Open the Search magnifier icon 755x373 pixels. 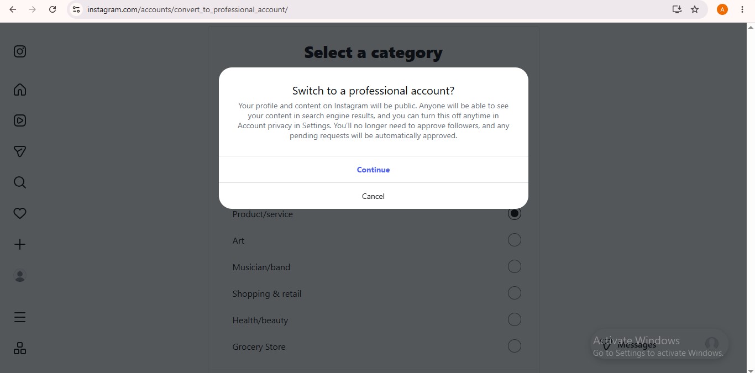(x=20, y=182)
